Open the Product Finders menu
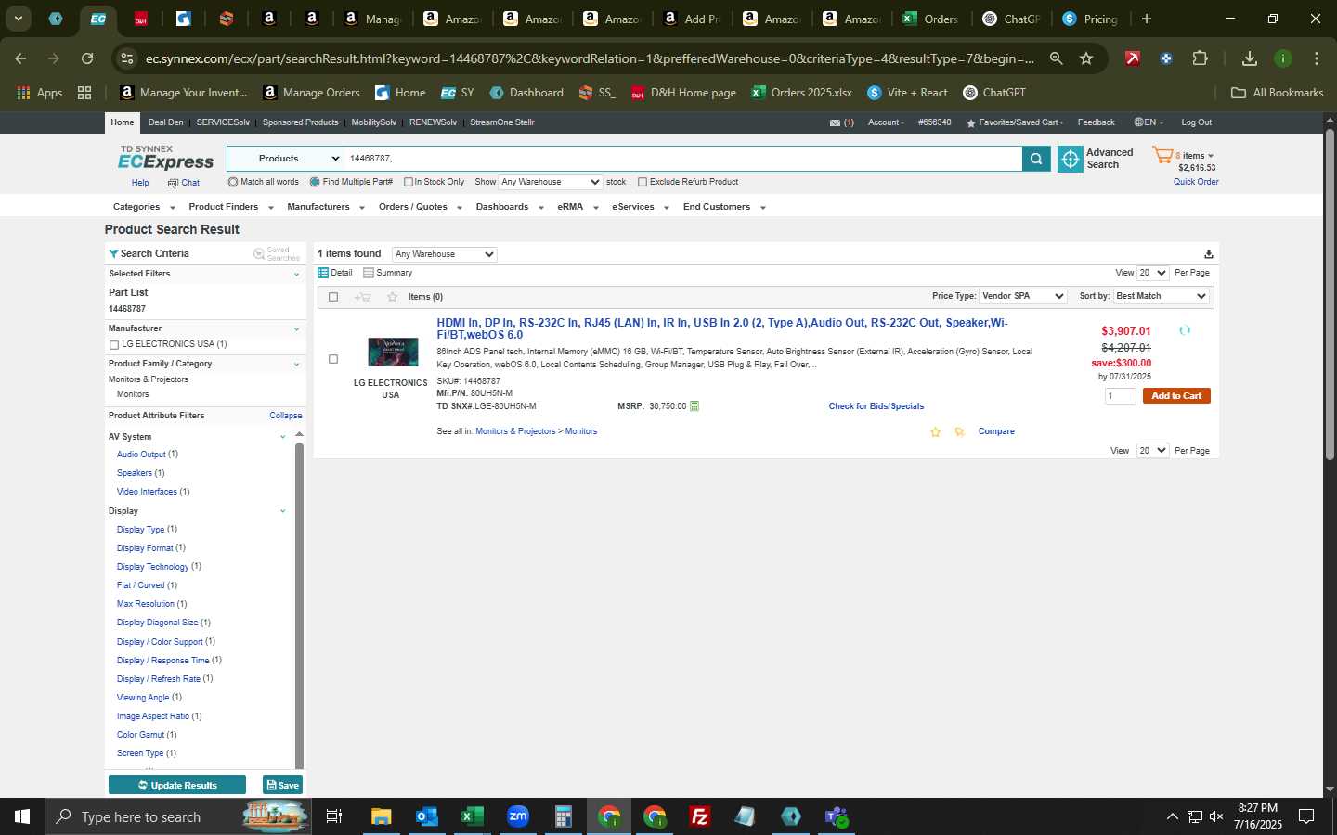 pyautogui.click(x=231, y=207)
